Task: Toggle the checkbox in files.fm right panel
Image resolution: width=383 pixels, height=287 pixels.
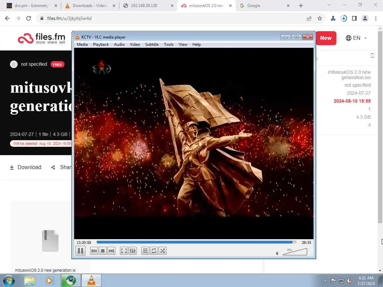Action: click(372, 56)
